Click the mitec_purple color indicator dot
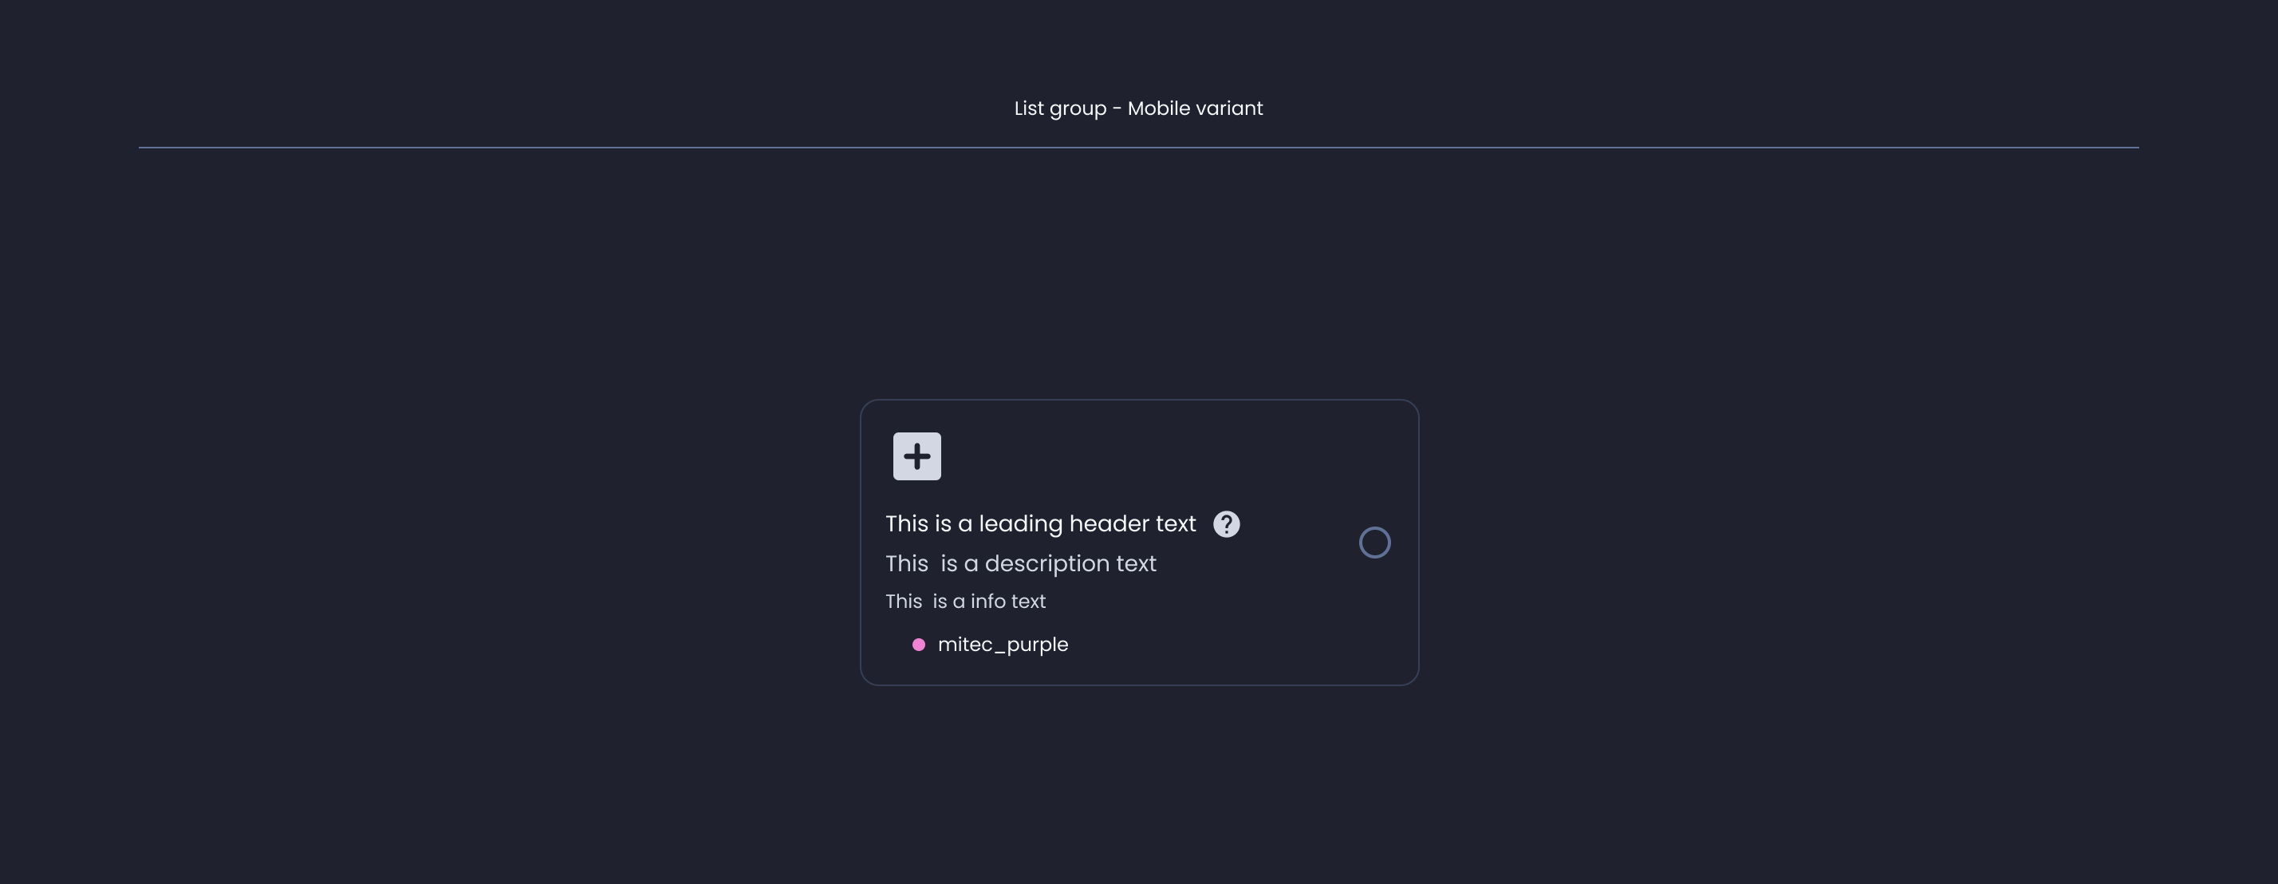The height and width of the screenshot is (884, 2278). 919,645
